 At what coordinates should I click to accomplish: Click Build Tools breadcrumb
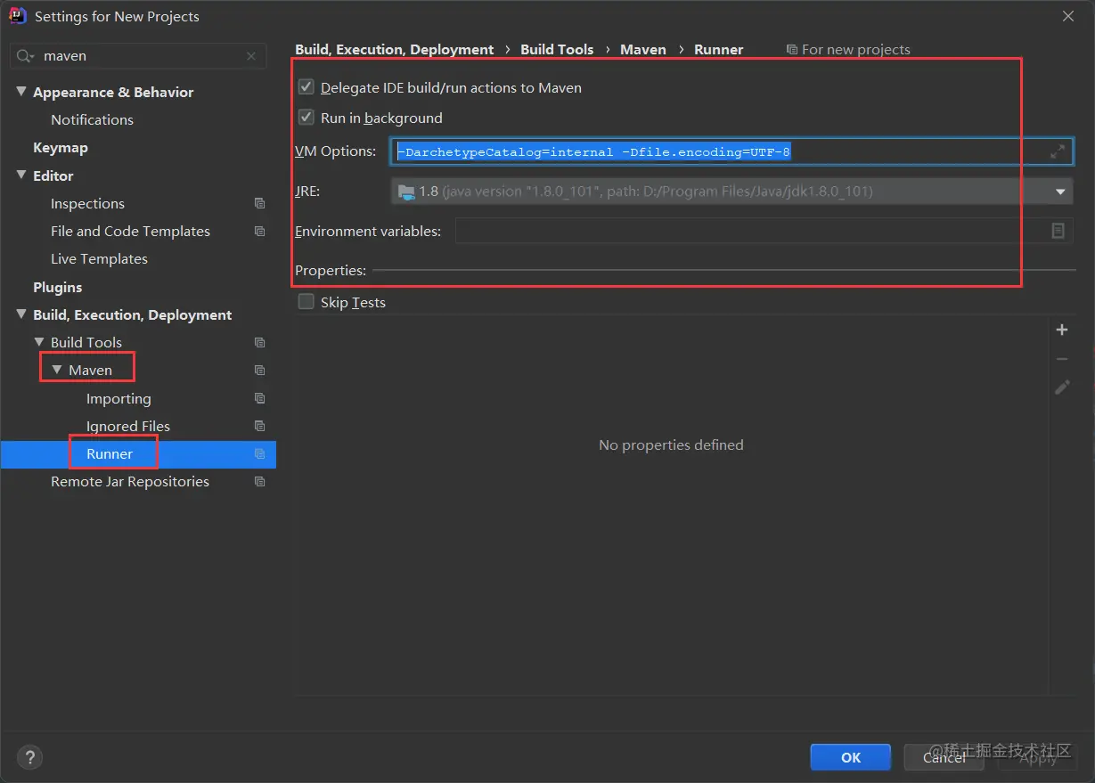pyautogui.click(x=557, y=50)
